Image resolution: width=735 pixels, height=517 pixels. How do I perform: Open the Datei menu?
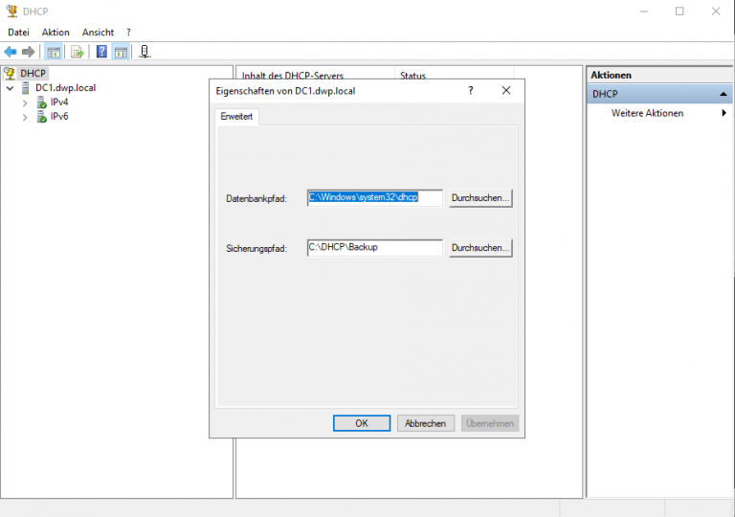pyautogui.click(x=19, y=33)
